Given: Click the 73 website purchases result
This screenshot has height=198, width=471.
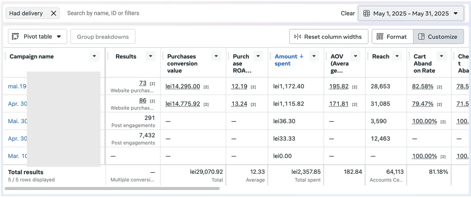Looking at the screenshot, I should tap(143, 83).
